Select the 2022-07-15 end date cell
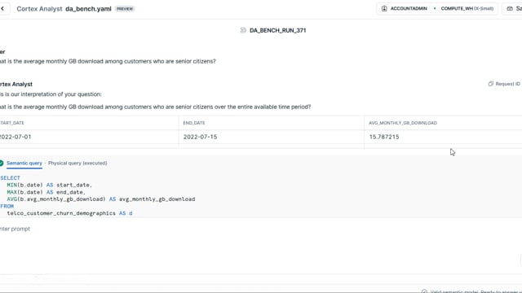522x293 pixels. [272, 137]
